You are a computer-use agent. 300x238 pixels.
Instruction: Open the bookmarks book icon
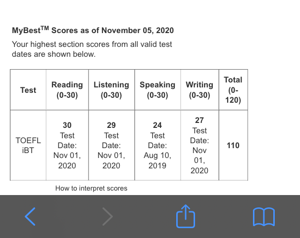[263, 216]
